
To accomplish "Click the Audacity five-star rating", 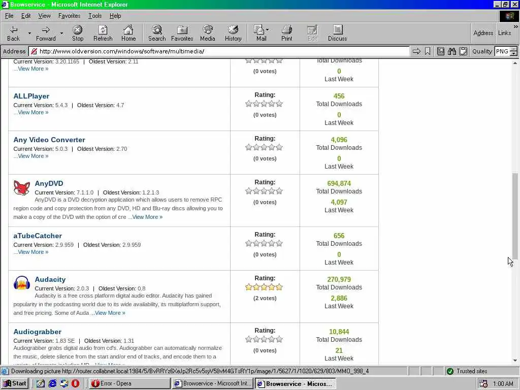I will [x=264, y=287].
